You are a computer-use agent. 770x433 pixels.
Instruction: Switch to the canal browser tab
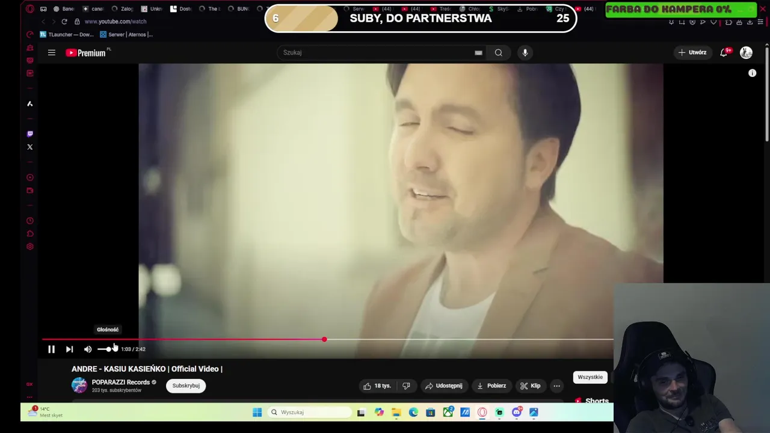coord(93,9)
